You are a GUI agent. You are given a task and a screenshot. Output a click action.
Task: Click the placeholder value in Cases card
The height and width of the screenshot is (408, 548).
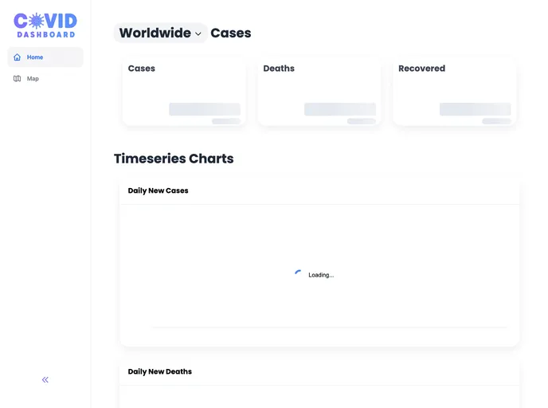(x=205, y=109)
